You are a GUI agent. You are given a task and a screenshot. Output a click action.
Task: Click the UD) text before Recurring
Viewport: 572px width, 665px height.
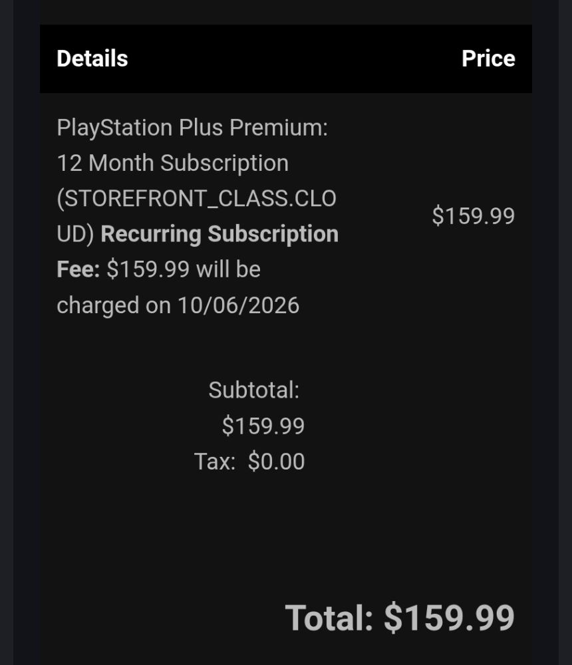pyautogui.click(x=75, y=234)
